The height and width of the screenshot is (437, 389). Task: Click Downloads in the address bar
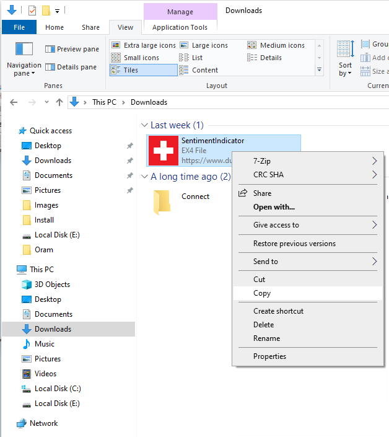point(149,102)
